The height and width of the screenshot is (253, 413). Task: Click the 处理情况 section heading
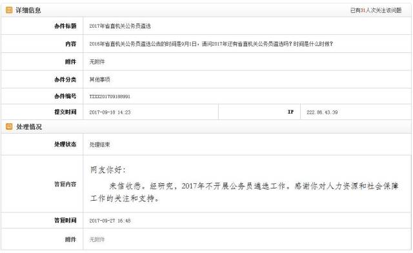(x=29, y=126)
